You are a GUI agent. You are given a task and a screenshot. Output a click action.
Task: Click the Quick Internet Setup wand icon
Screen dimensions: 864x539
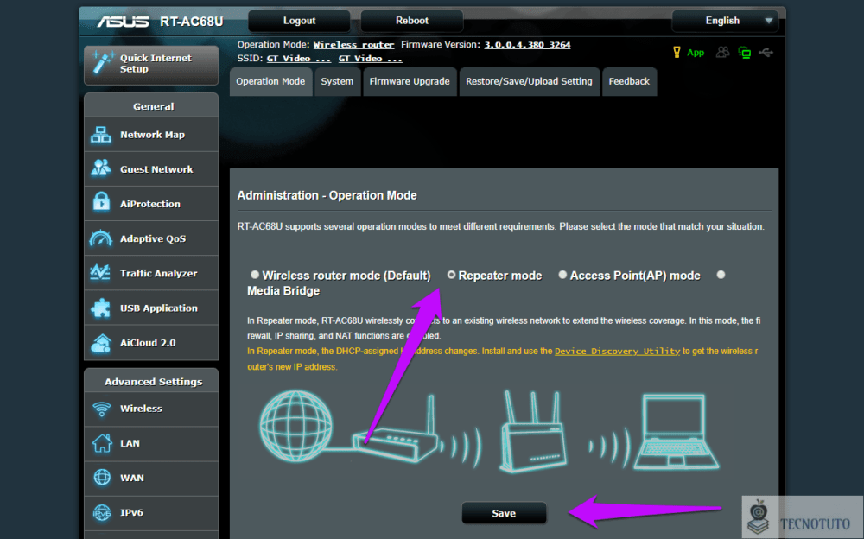point(103,61)
